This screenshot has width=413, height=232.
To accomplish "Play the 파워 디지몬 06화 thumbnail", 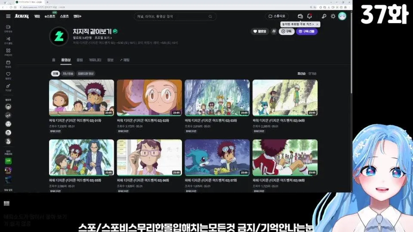I will [x=149, y=158].
